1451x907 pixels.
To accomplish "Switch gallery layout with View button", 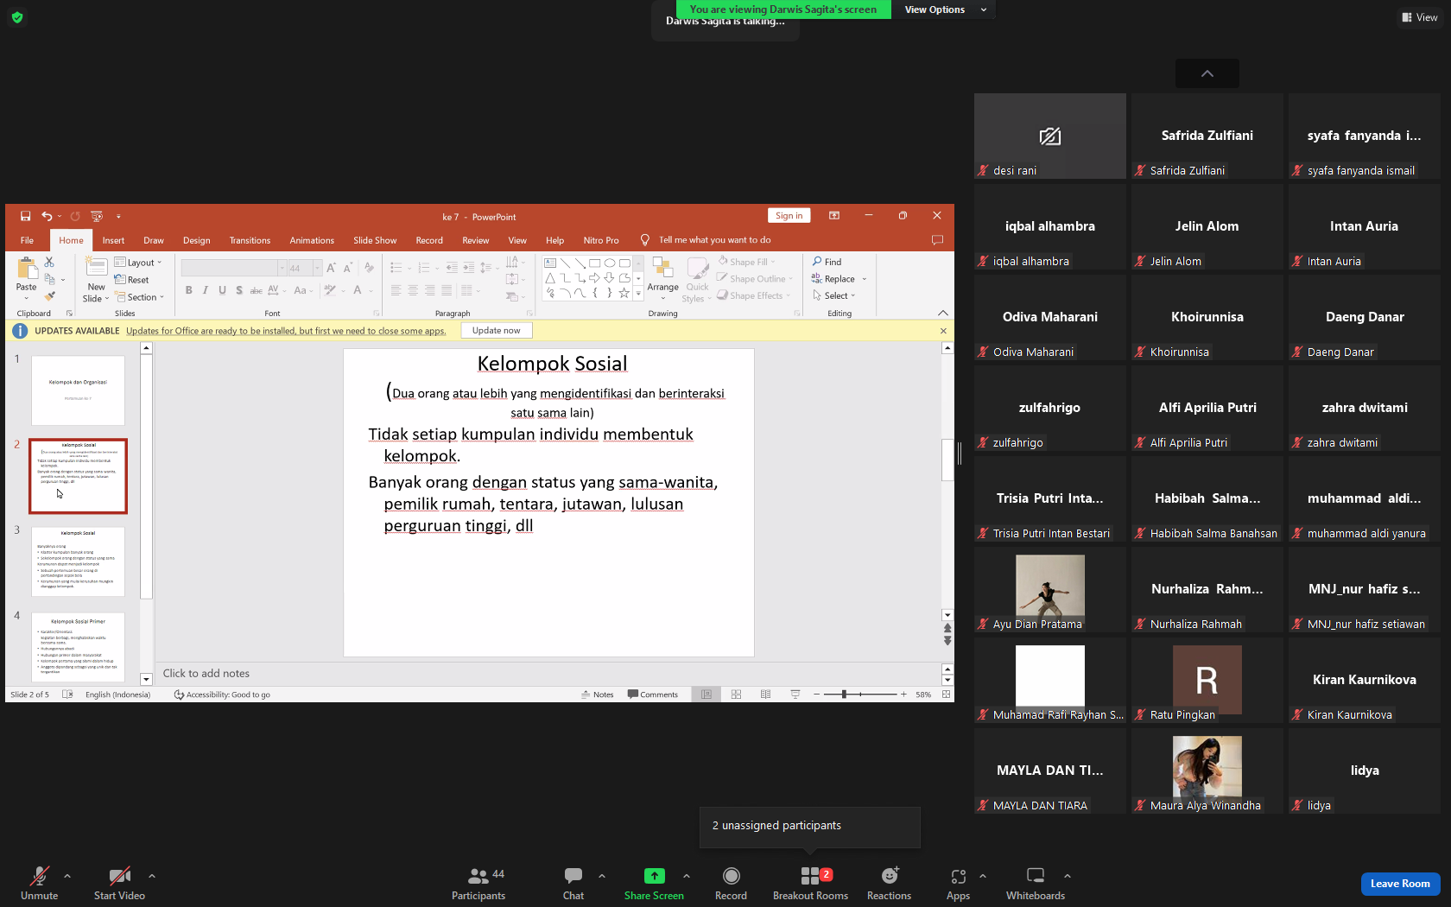I will [x=1419, y=17].
